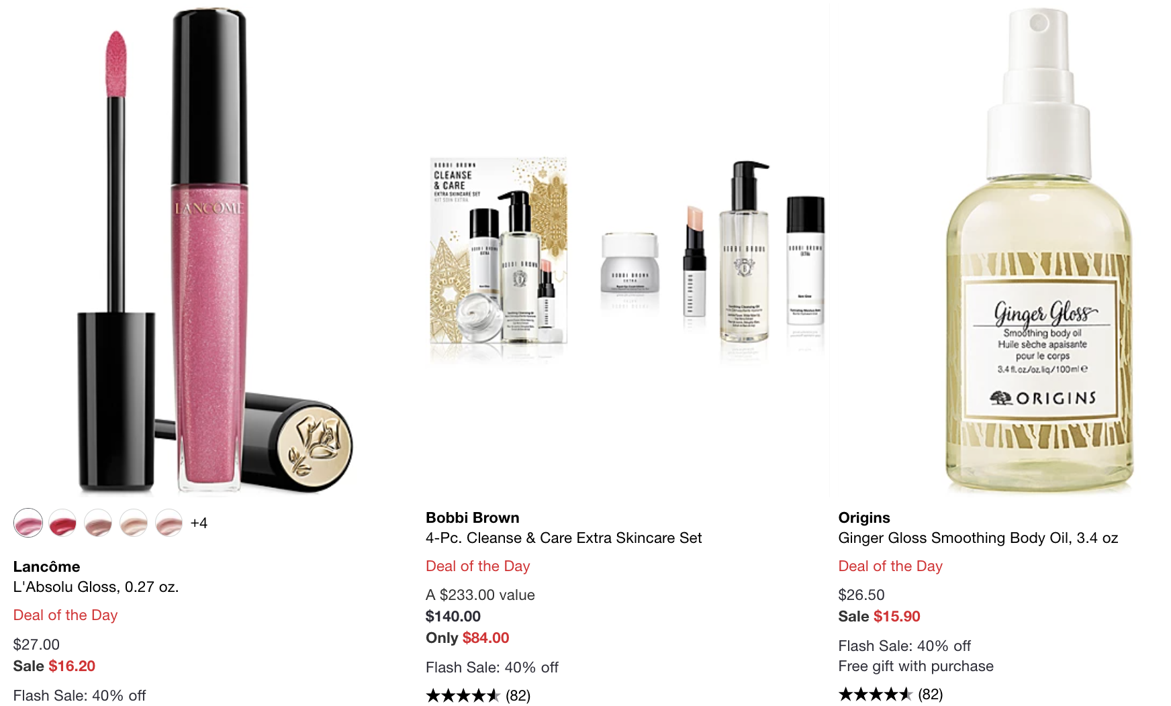Click Deal of the Day under Bobbi Brown
This screenshot has height=706, width=1171.
pos(478,566)
